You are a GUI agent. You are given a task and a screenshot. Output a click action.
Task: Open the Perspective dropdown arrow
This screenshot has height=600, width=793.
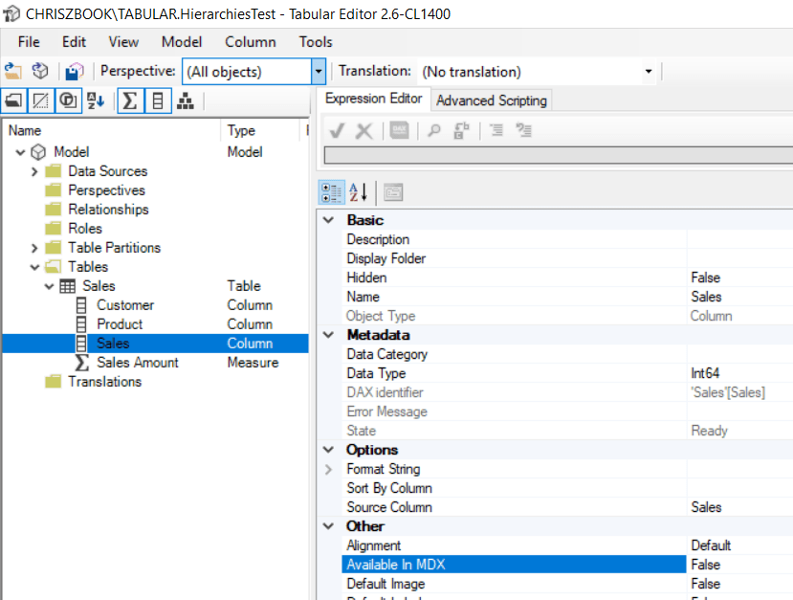(x=319, y=72)
